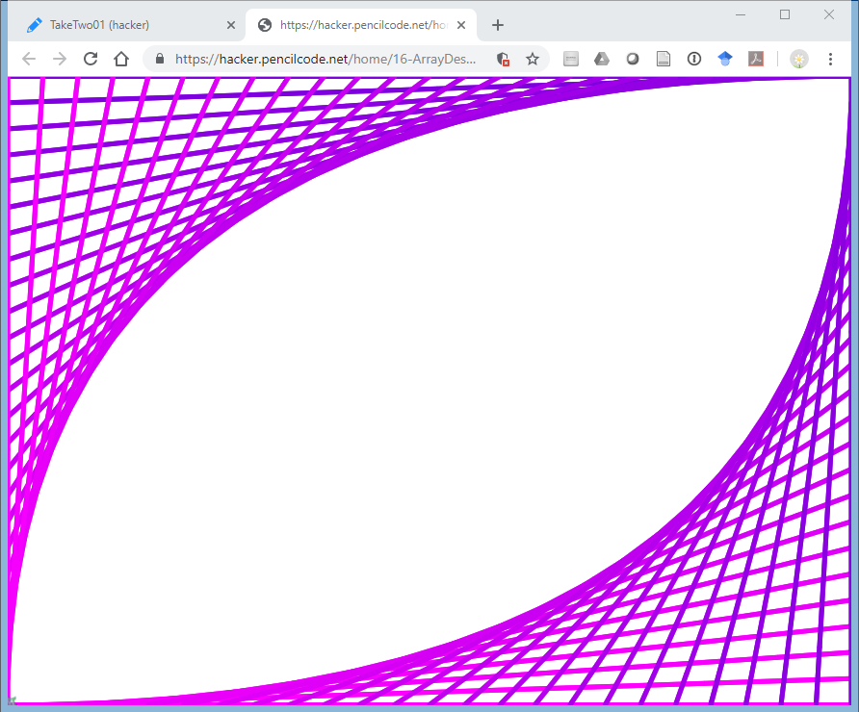The width and height of the screenshot is (859, 712).
Task: Click the address bar URL field
Action: pyautogui.click(x=327, y=59)
